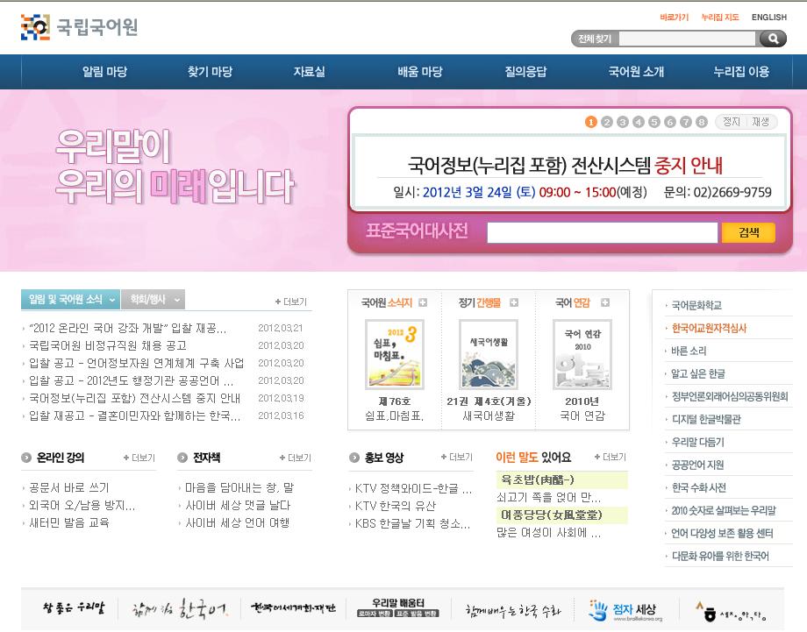
Task: Open the 공문서 바로 쓰기 lecture
Action: (69, 487)
